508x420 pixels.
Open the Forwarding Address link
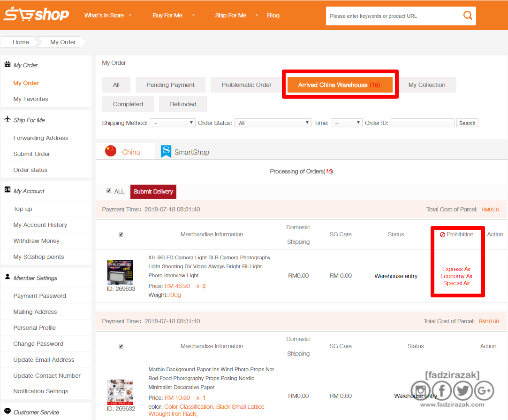click(x=41, y=138)
